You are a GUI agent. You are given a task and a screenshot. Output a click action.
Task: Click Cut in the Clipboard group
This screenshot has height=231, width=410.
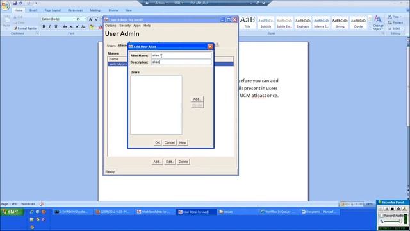click(19, 17)
